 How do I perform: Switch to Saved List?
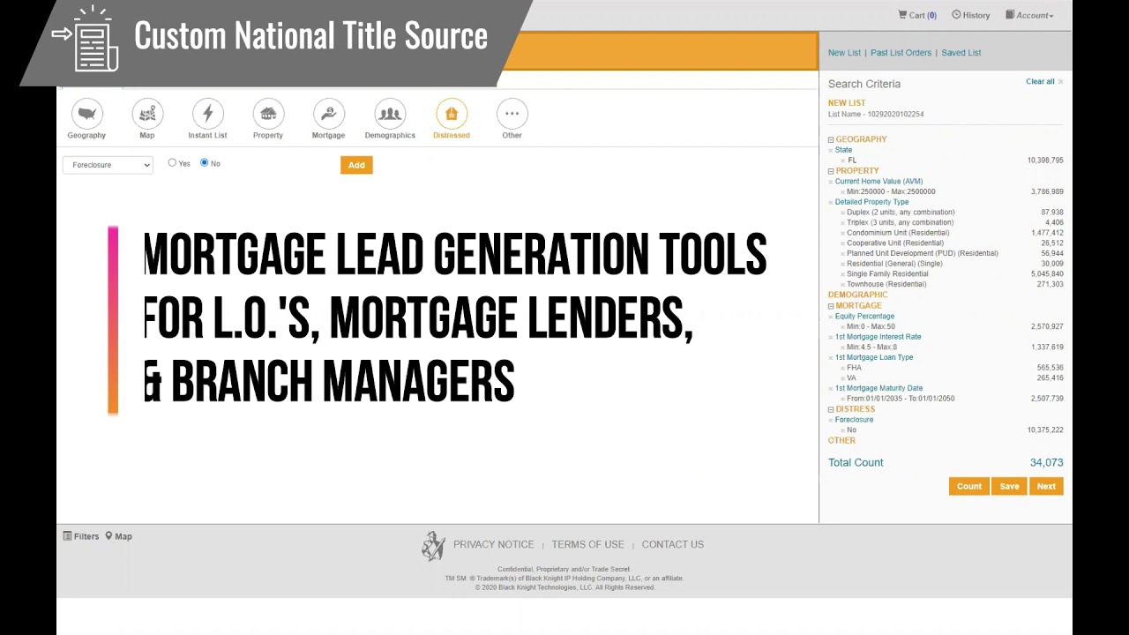pyautogui.click(x=961, y=53)
